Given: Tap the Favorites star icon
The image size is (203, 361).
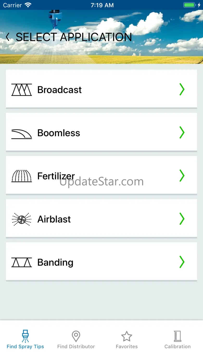Looking at the screenshot, I should click(x=127, y=336).
